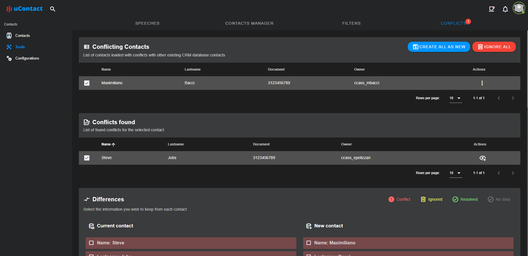This screenshot has width=528, height=256.
Task: Click document 3123456789 in Steve row
Action: click(264, 158)
